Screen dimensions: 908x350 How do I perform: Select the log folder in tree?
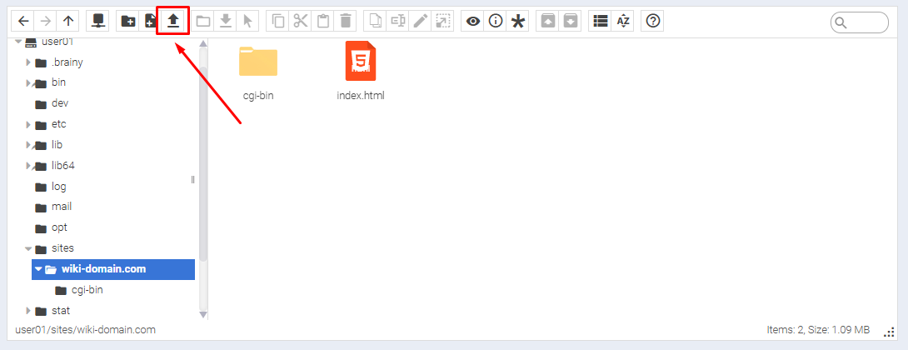(59, 187)
